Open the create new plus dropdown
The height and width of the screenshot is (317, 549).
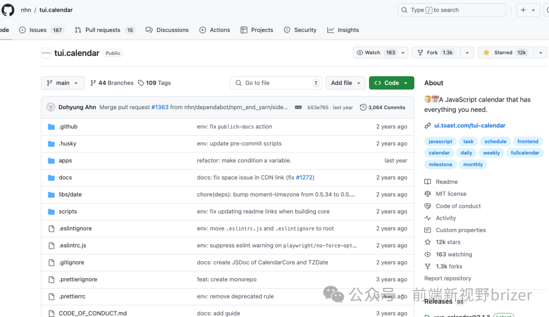(528, 10)
